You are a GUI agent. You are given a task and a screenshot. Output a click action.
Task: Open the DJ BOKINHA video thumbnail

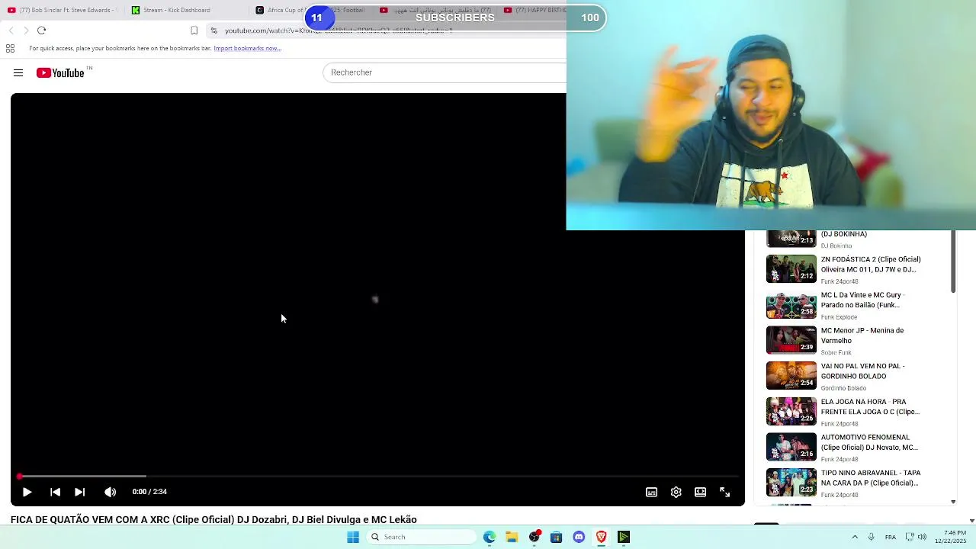click(x=791, y=239)
